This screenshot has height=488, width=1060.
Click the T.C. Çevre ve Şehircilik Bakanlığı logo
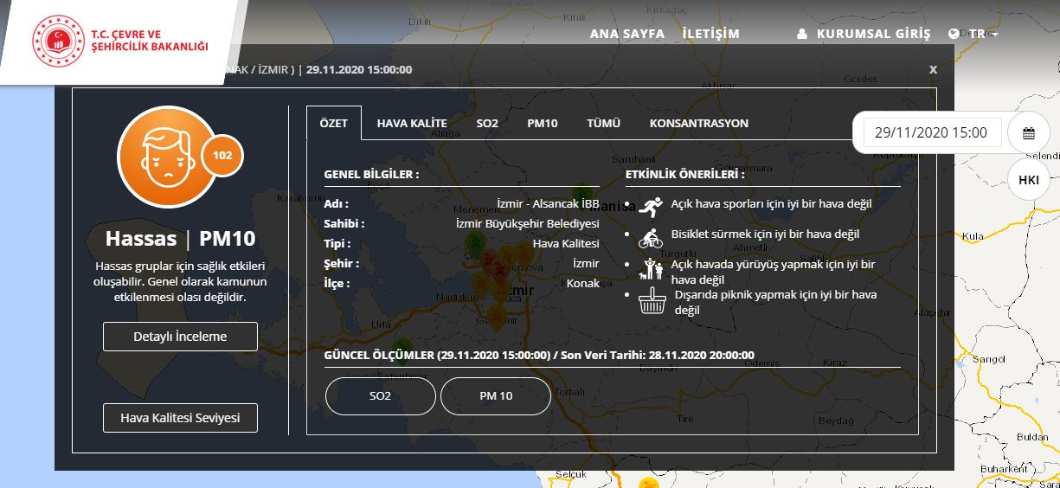(x=120, y=40)
